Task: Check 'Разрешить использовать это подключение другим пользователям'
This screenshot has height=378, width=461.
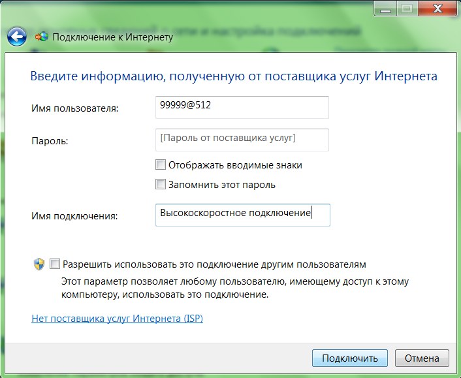Action: 55,264
